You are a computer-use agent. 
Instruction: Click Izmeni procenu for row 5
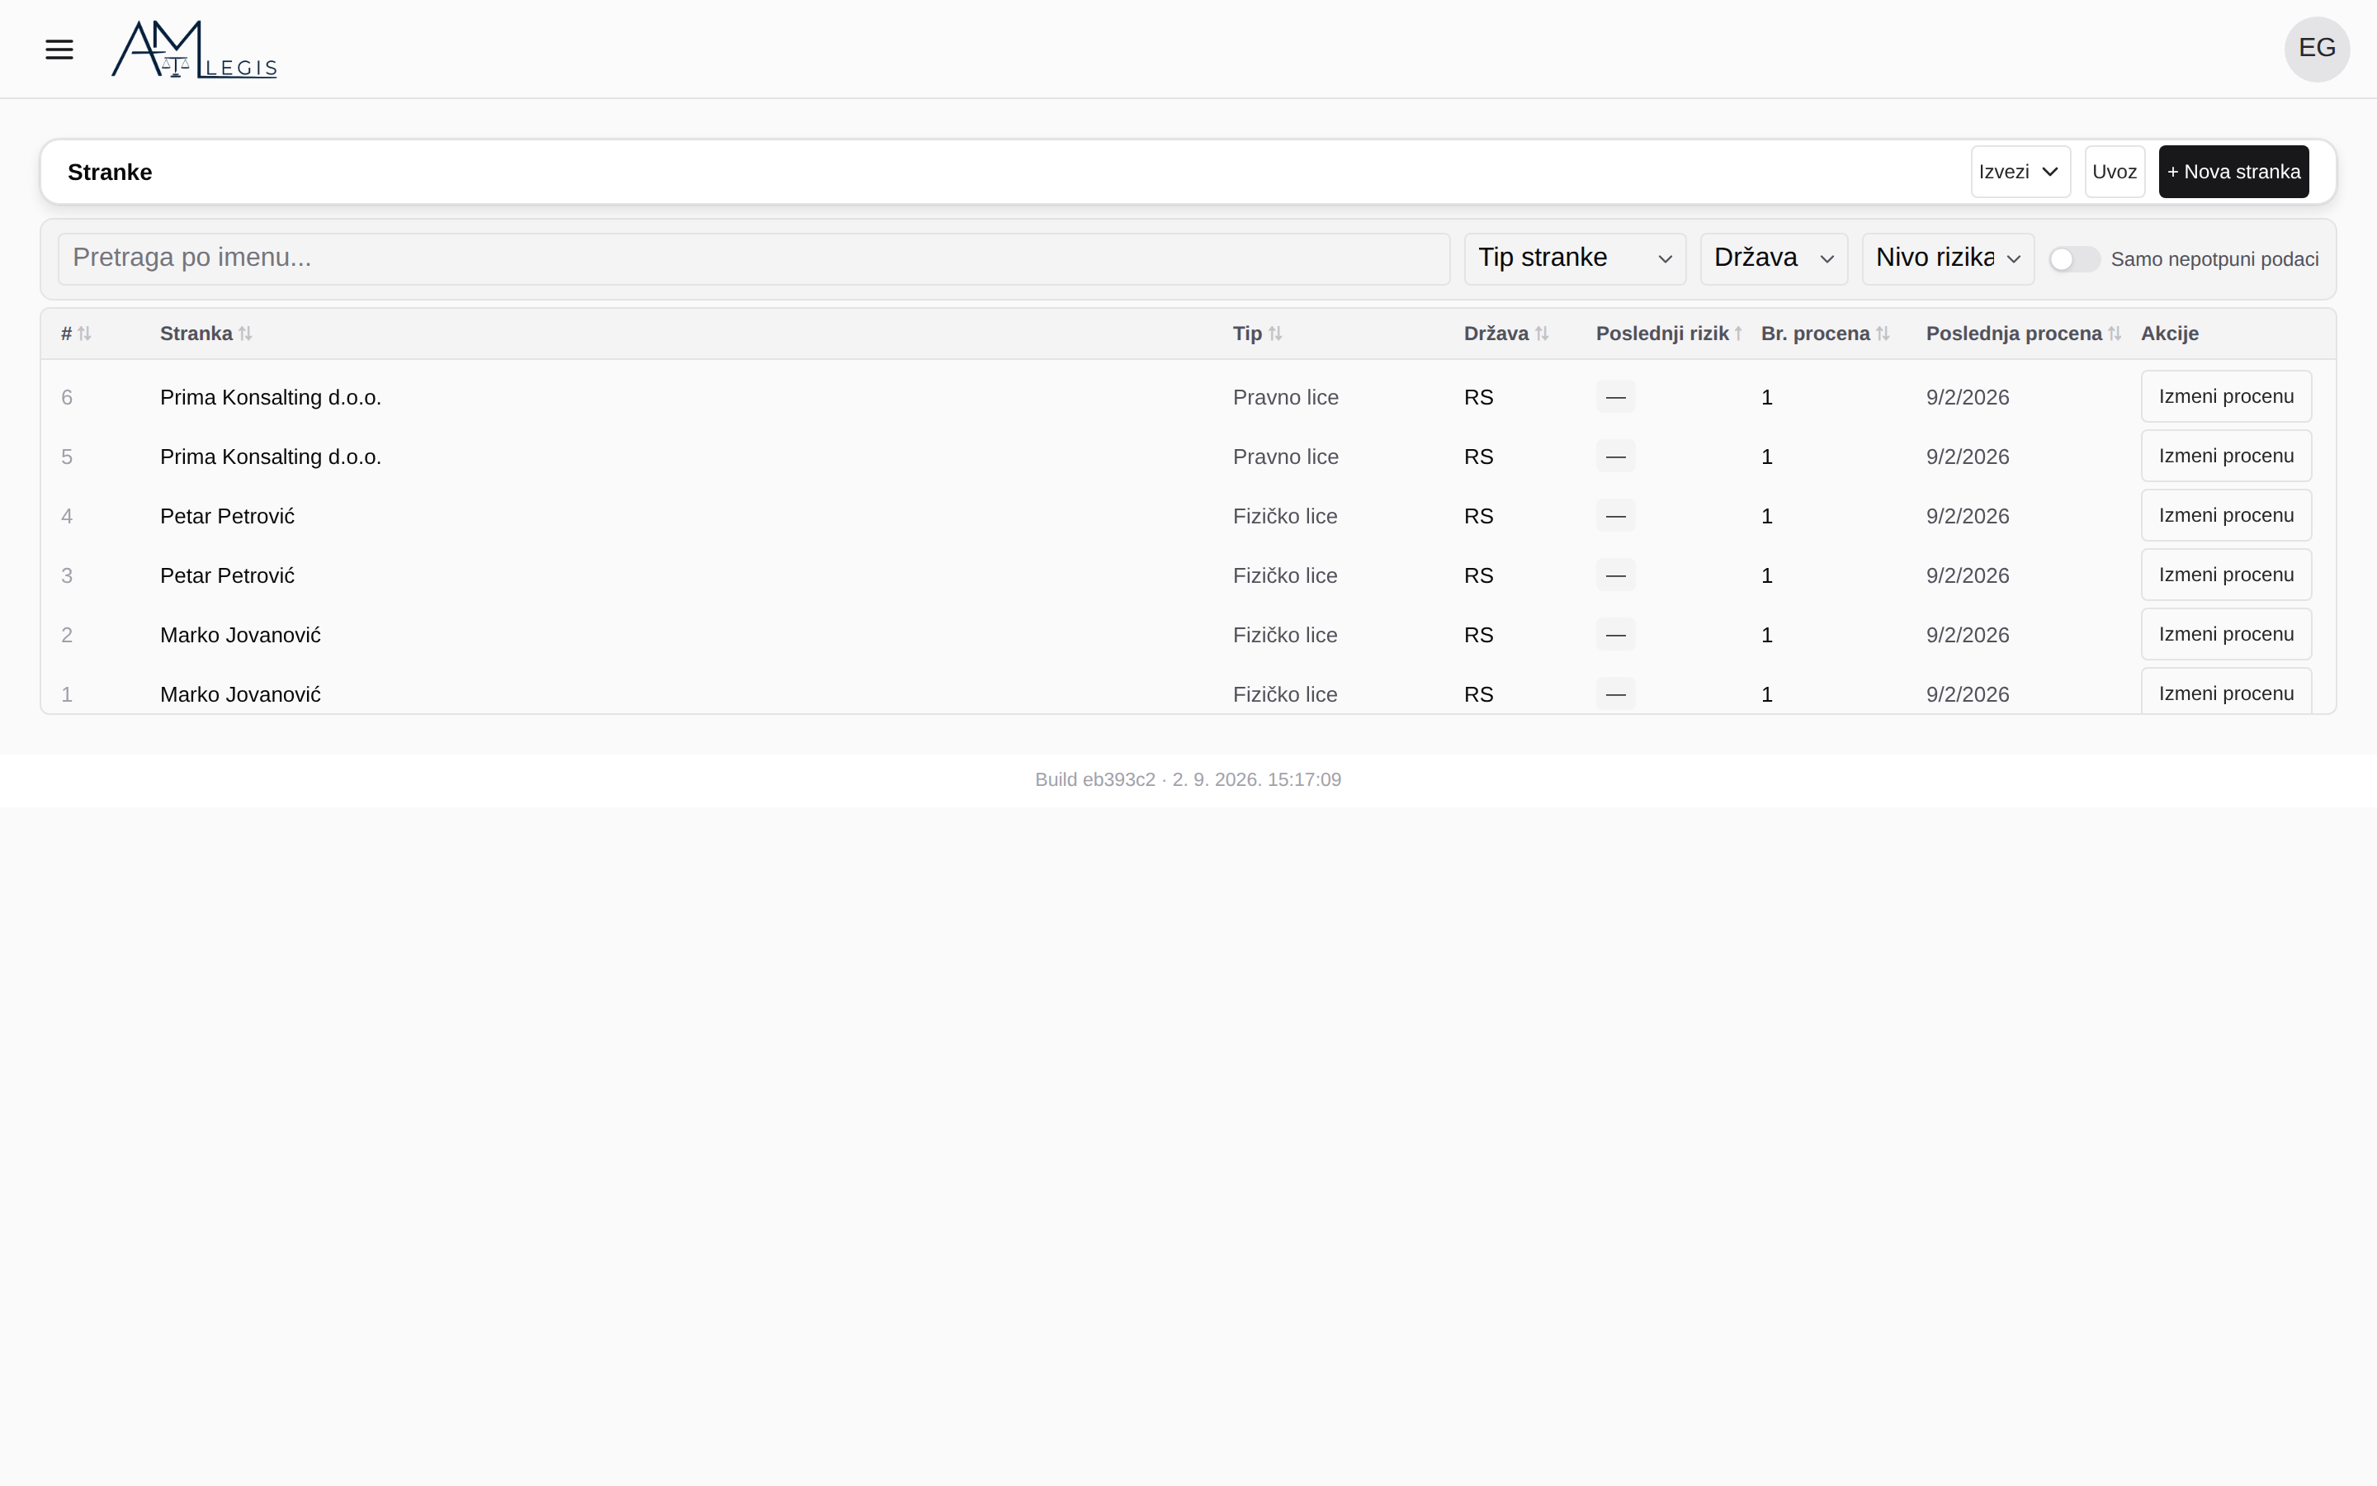(x=2226, y=456)
